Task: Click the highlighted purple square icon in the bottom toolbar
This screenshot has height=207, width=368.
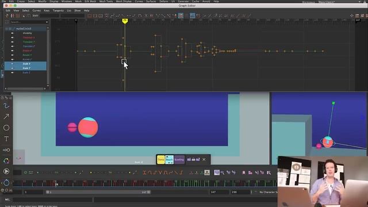Action: 217,172
